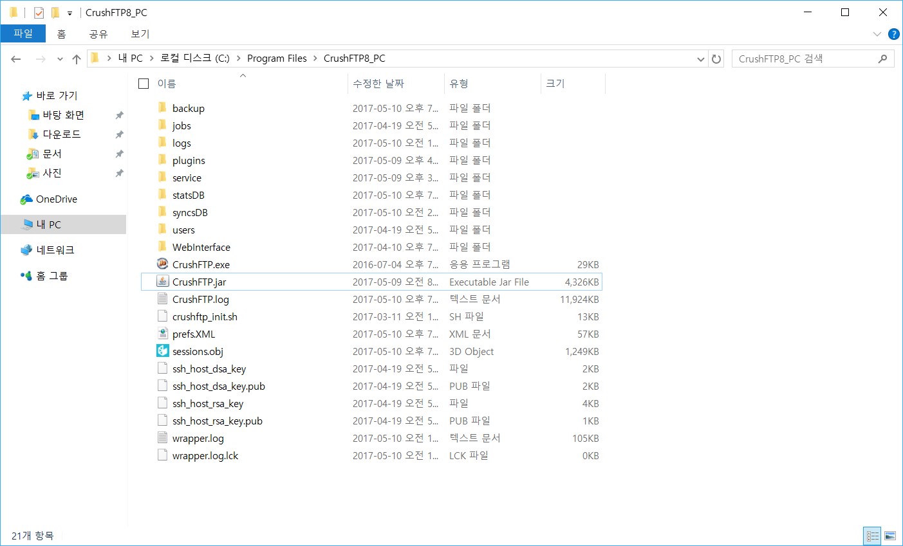The image size is (903, 546).
Task: Switch to large icons view layout
Action: point(890,535)
